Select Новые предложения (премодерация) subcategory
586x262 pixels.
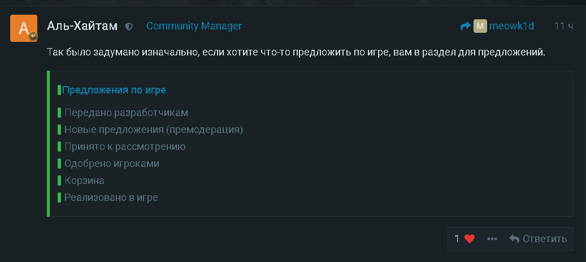(x=153, y=130)
